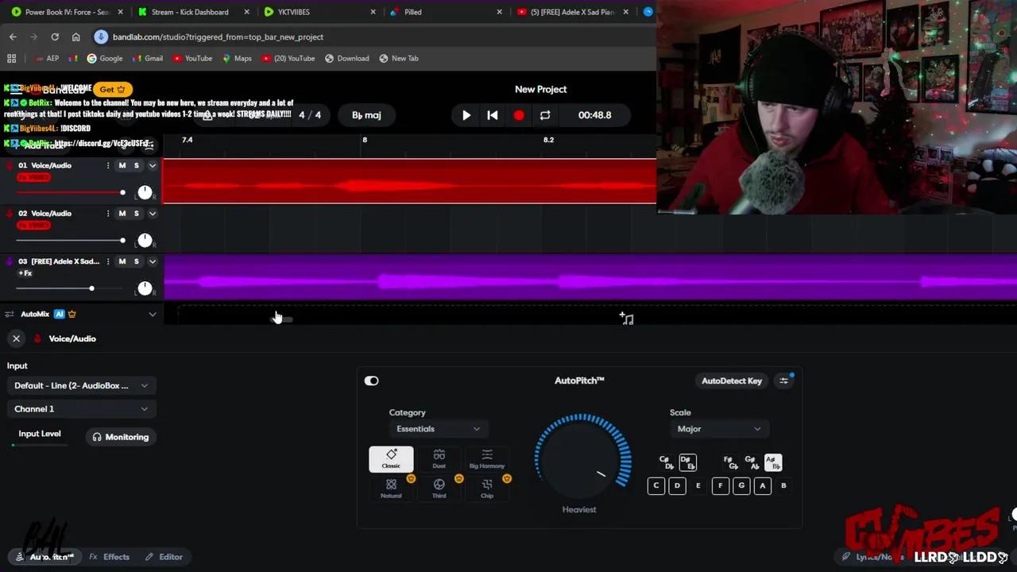Open the Editor via the pencil icon
Screen dimensions: 1017x572
(164, 556)
